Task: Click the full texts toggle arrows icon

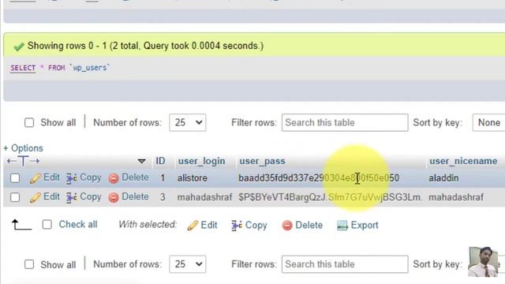Action: (23, 161)
